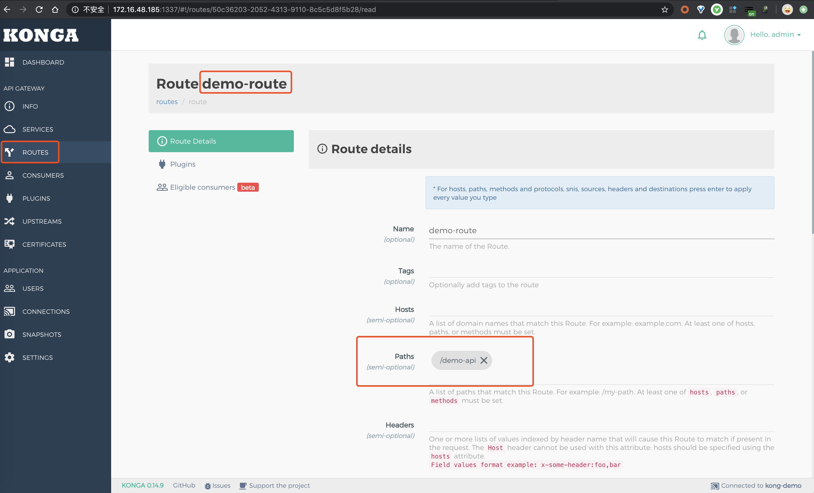Open CERTIFICATES menu item
Viewport: 814px width, 493px height.
click(x=56, y=244)
